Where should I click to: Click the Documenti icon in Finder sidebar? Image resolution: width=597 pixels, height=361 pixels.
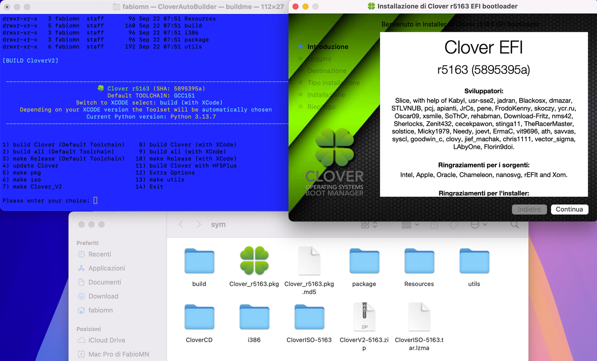click(82, 282)
